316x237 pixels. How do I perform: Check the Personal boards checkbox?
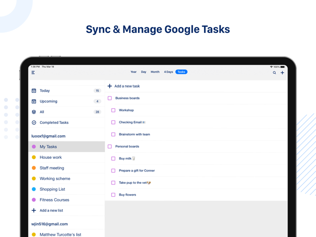coord(110,147)
